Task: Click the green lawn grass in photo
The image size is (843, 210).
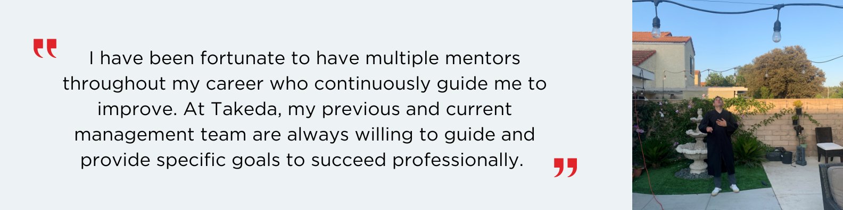Action: 702,180
